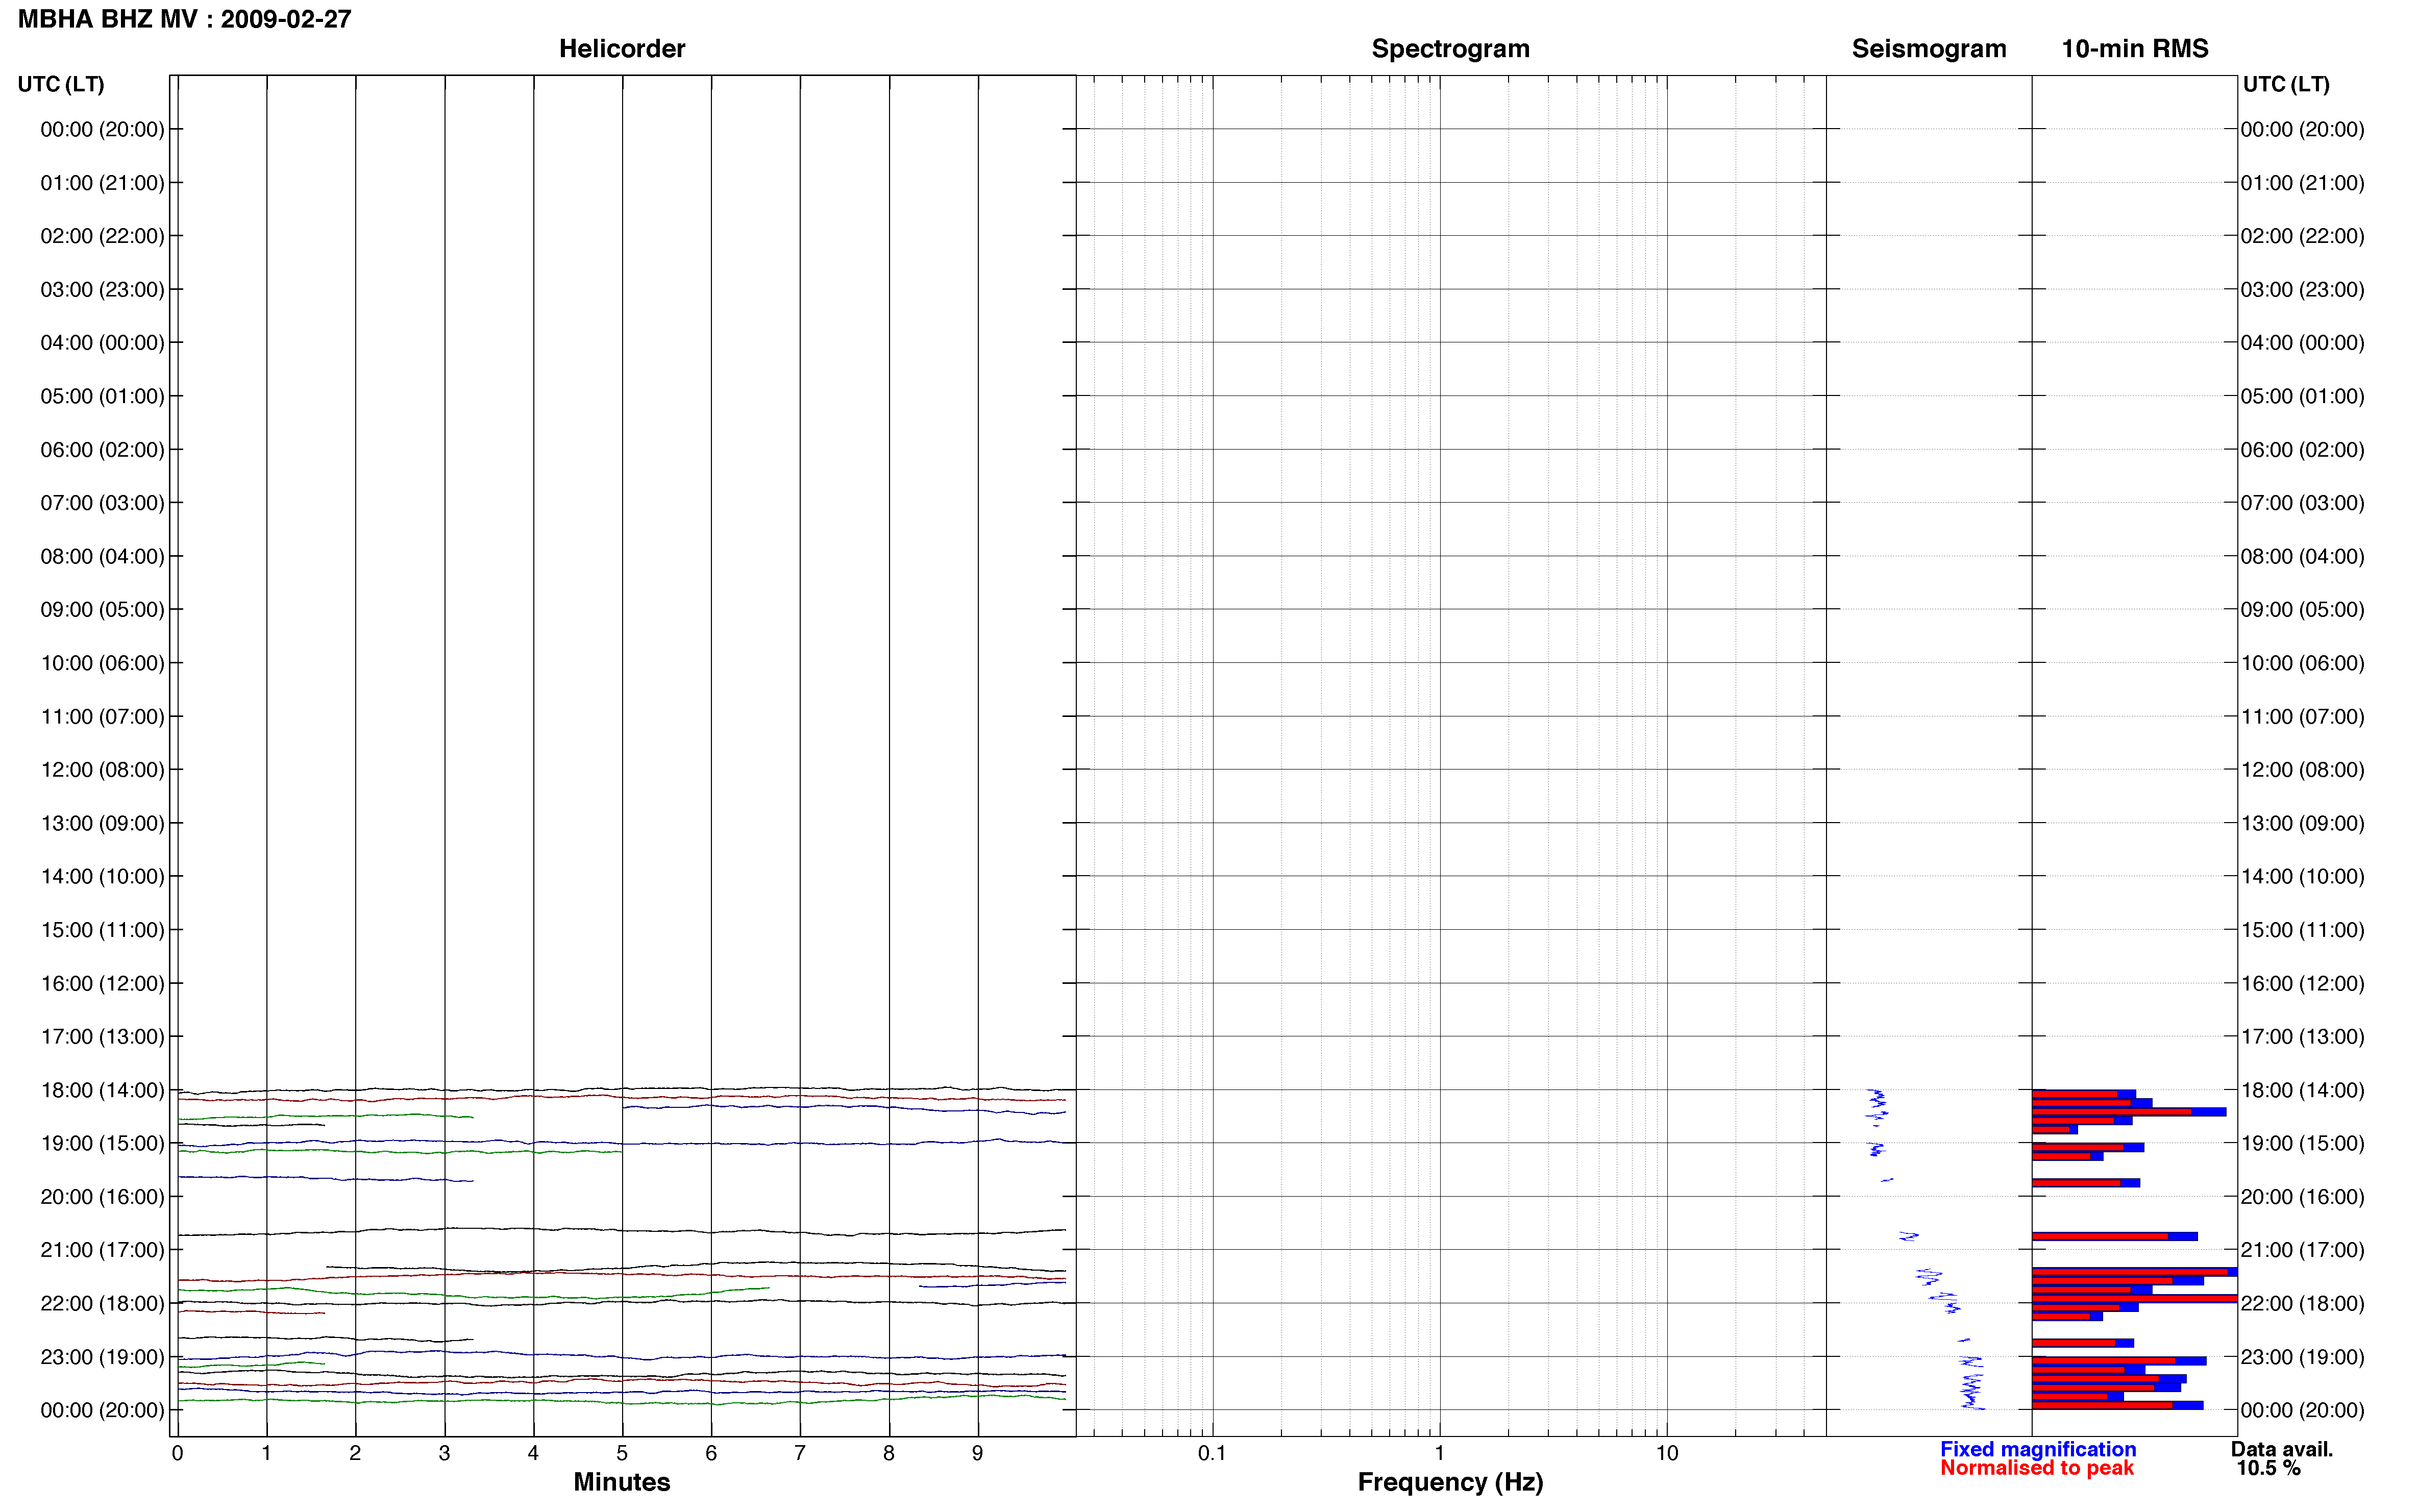Image resolution: width=2419 pixels, height=1512 pixels.
Task: Click 22:00 (18:00) on the left time axis
Action: click(x=102, y=1303)
